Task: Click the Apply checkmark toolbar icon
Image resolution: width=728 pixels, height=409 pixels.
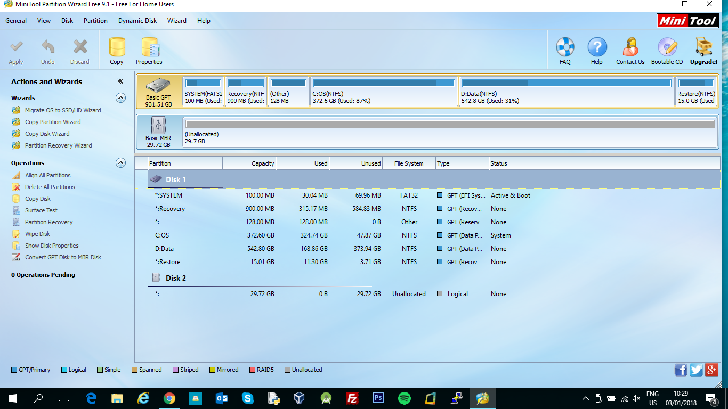Action: (x=17, y=47)
